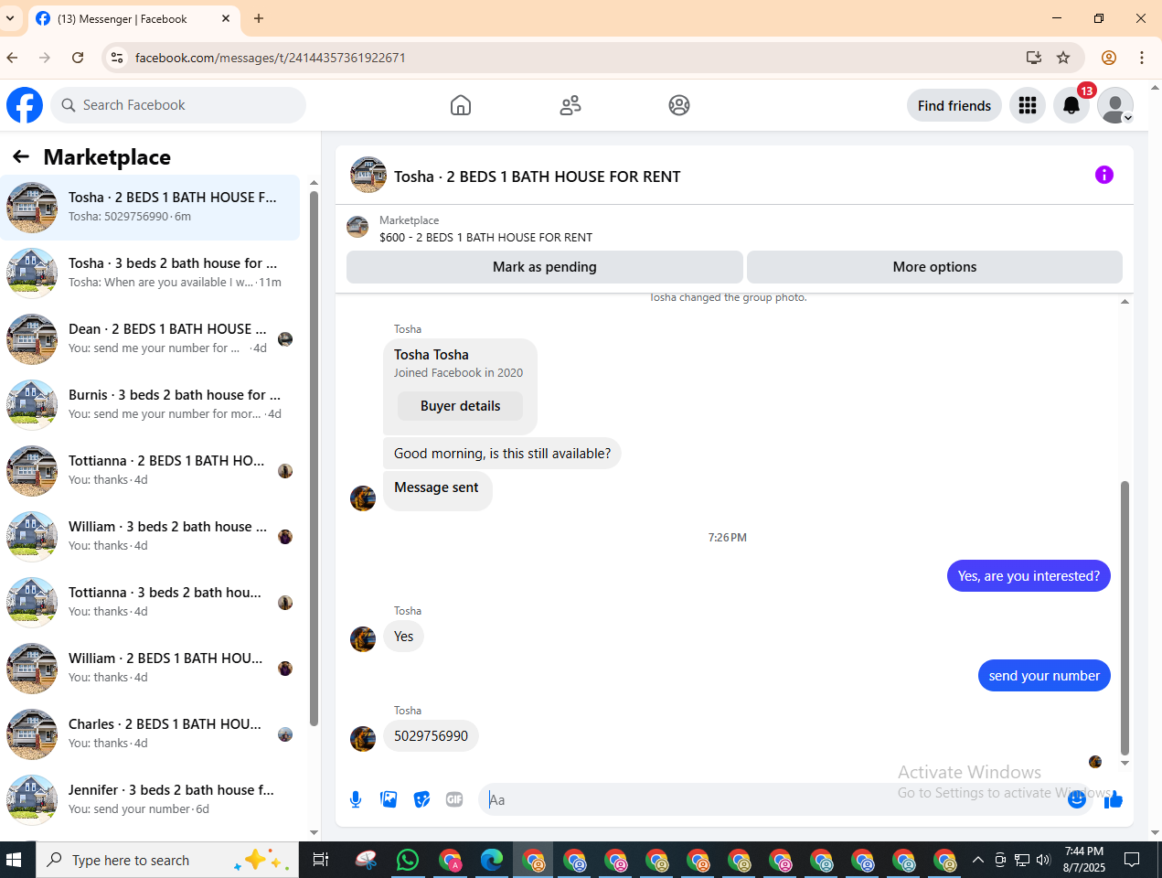Open the Groups icon in the top navigation
This screenshot has height=878, width=1162.
pos(679,105)
